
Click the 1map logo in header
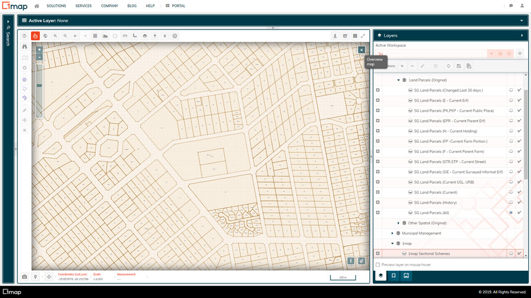click(15, 6)
